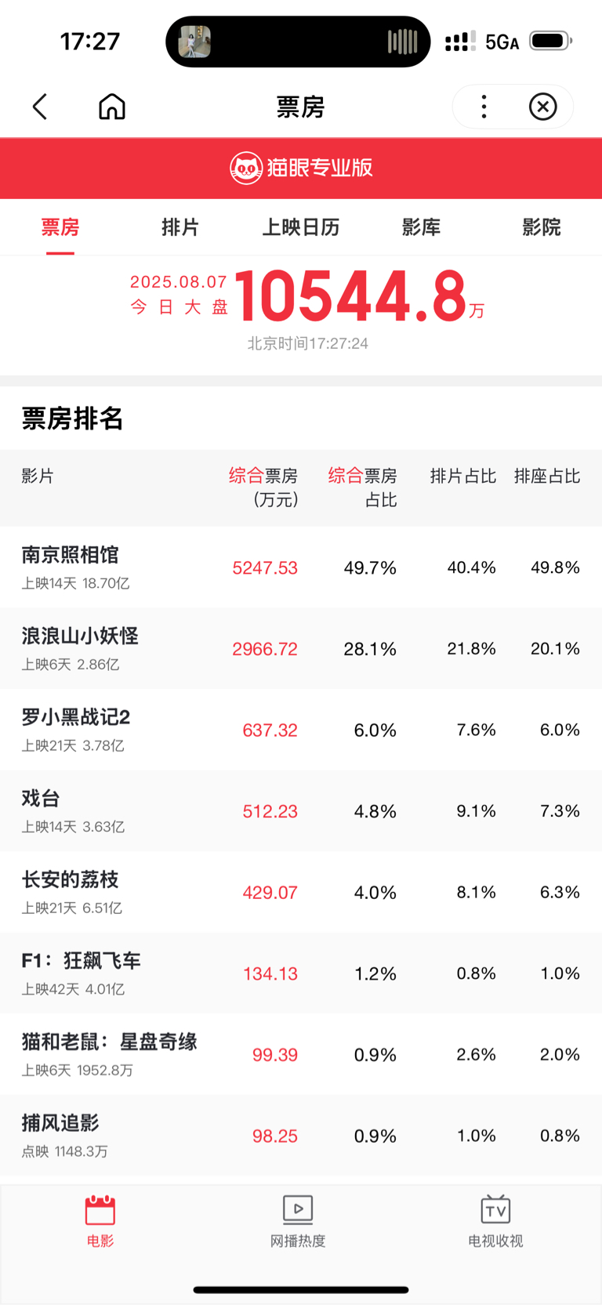Open the 浪浪山小妖怪 movie row
Screen dimensions: 602x1305
tap(301, 648)
